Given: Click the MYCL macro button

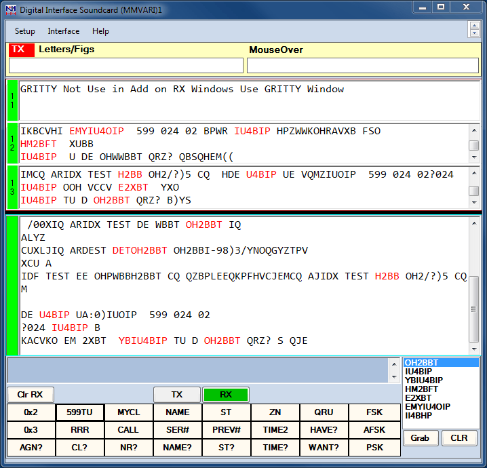Looking at the screenshot, I should [129, 412].
